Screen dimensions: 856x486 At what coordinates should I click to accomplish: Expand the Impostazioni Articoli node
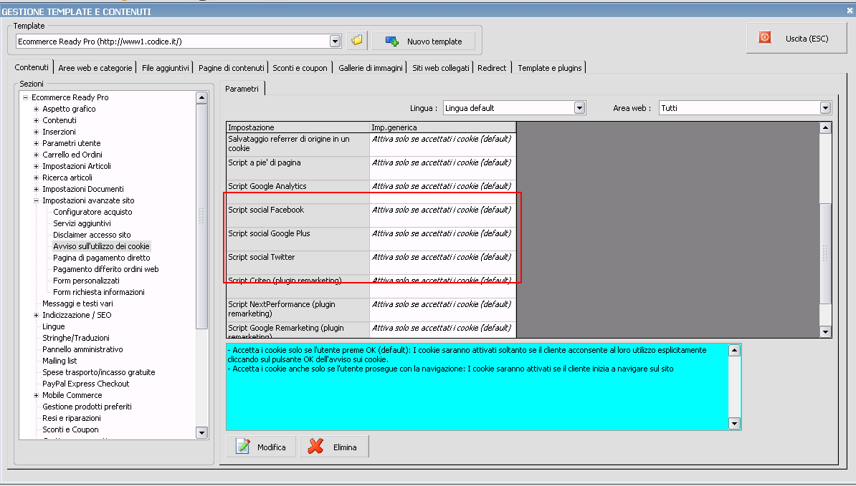(36, 166)
